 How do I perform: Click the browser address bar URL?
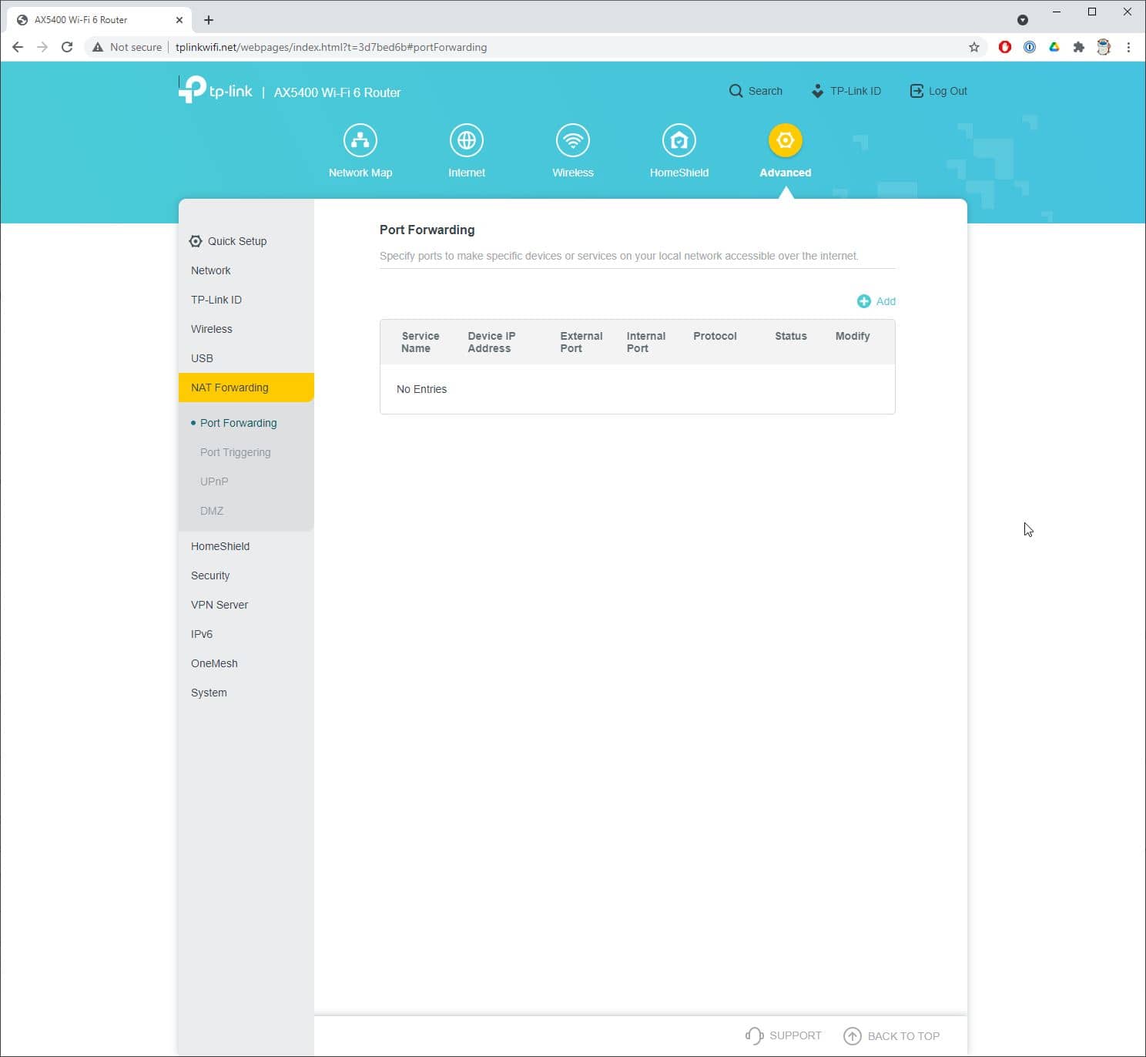331,47
